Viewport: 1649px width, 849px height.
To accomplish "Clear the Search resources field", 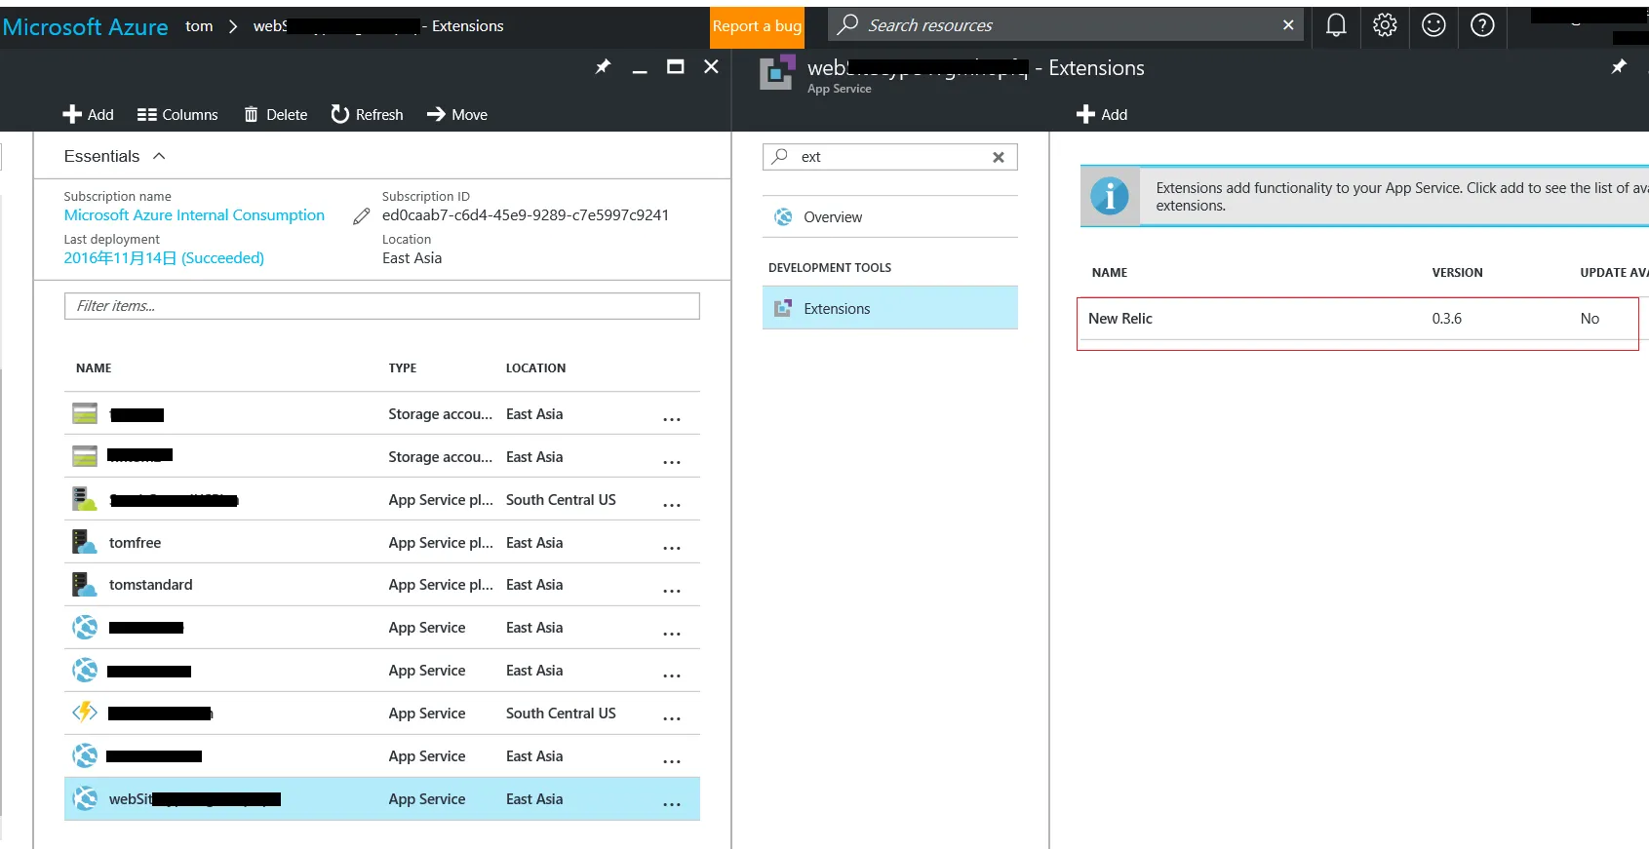I will 1288,25.
